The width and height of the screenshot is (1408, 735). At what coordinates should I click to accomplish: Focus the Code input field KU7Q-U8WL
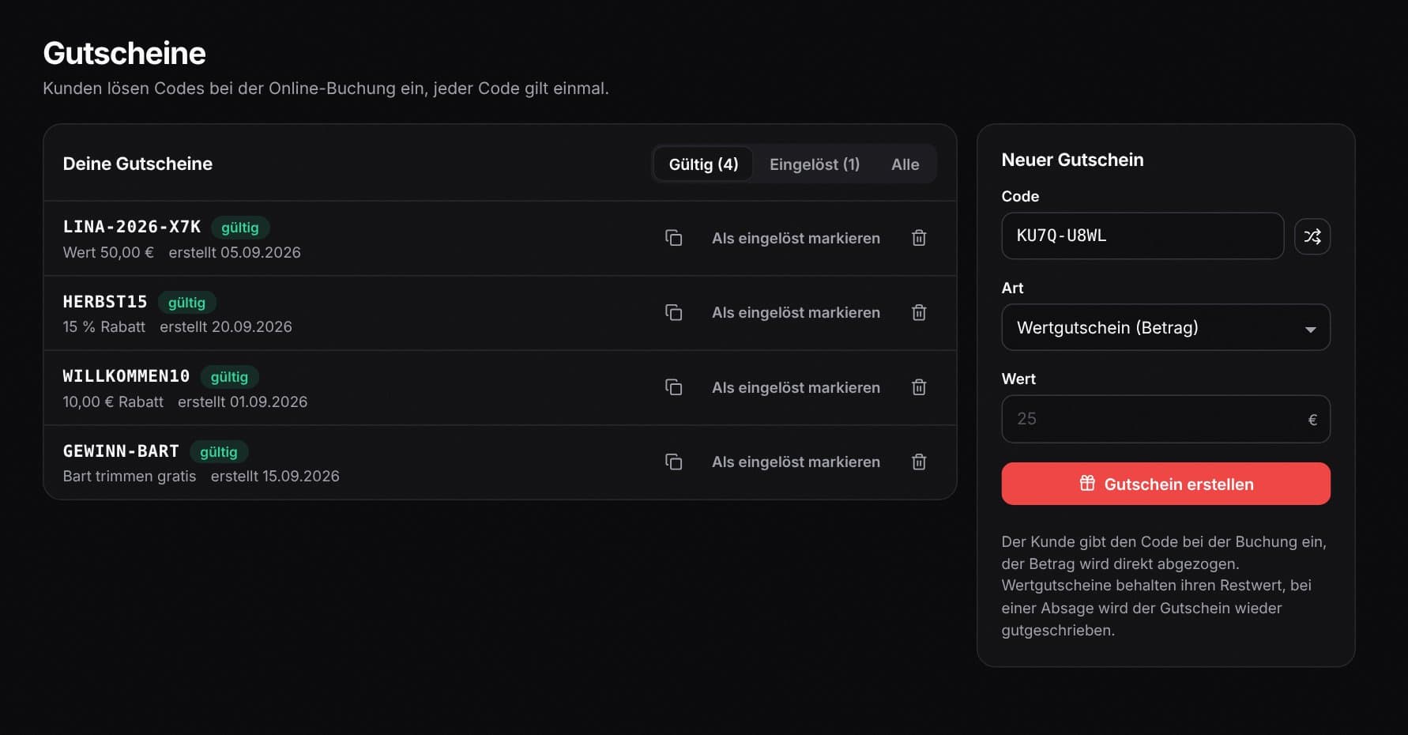(1143, 236)
